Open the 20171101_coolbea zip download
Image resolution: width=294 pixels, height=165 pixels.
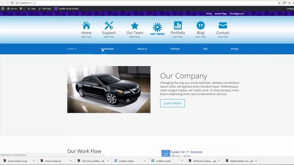[x=91, y=161]
